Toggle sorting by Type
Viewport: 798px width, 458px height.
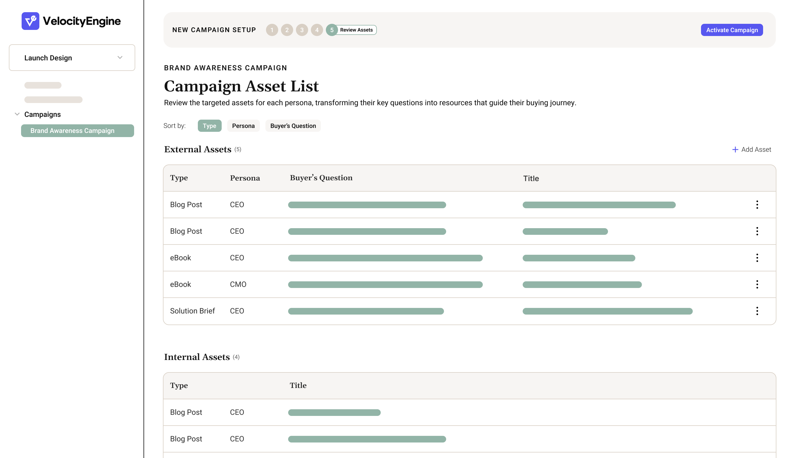pyautogui.click(x=209, y=125)
